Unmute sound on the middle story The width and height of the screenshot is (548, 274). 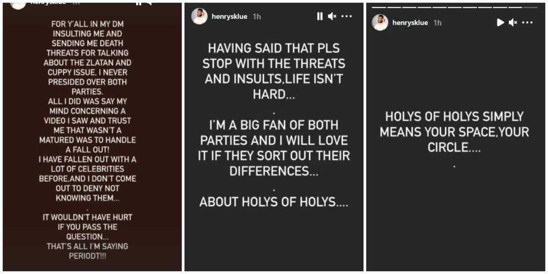(x=332, y=16)
